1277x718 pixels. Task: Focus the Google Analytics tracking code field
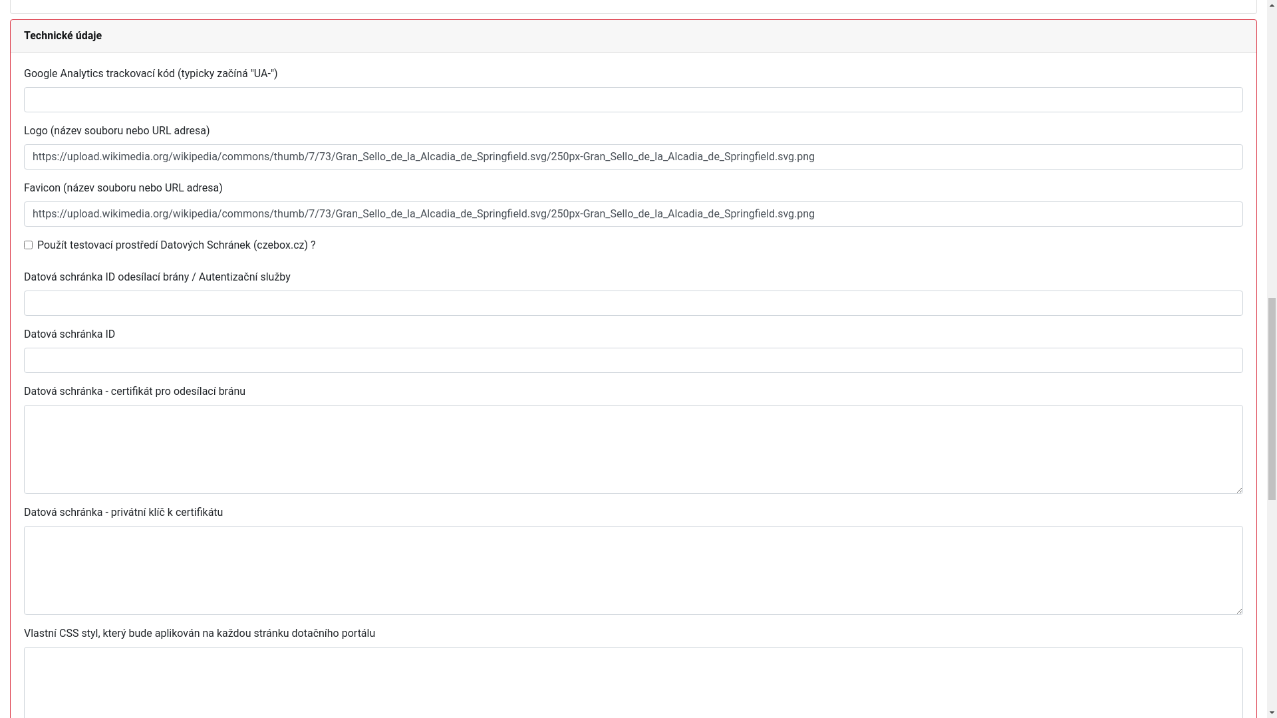(x=633, y=100)
